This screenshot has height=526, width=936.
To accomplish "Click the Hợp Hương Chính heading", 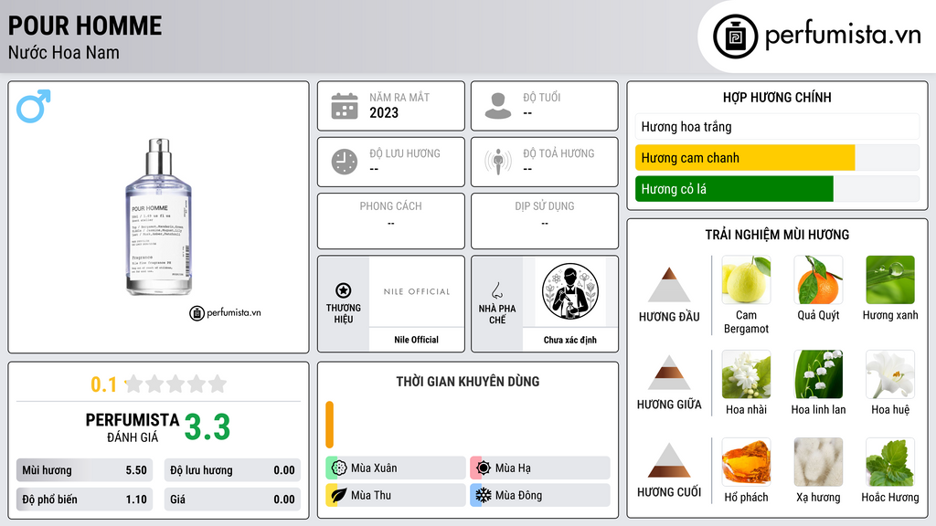I will (x=777, y=97).
